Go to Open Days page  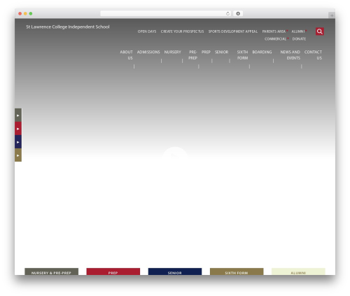click(147, 31)
